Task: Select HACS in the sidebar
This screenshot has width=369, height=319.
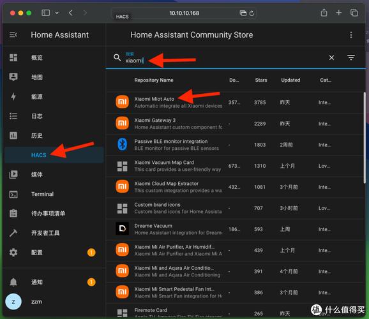Action: point(54,155)
